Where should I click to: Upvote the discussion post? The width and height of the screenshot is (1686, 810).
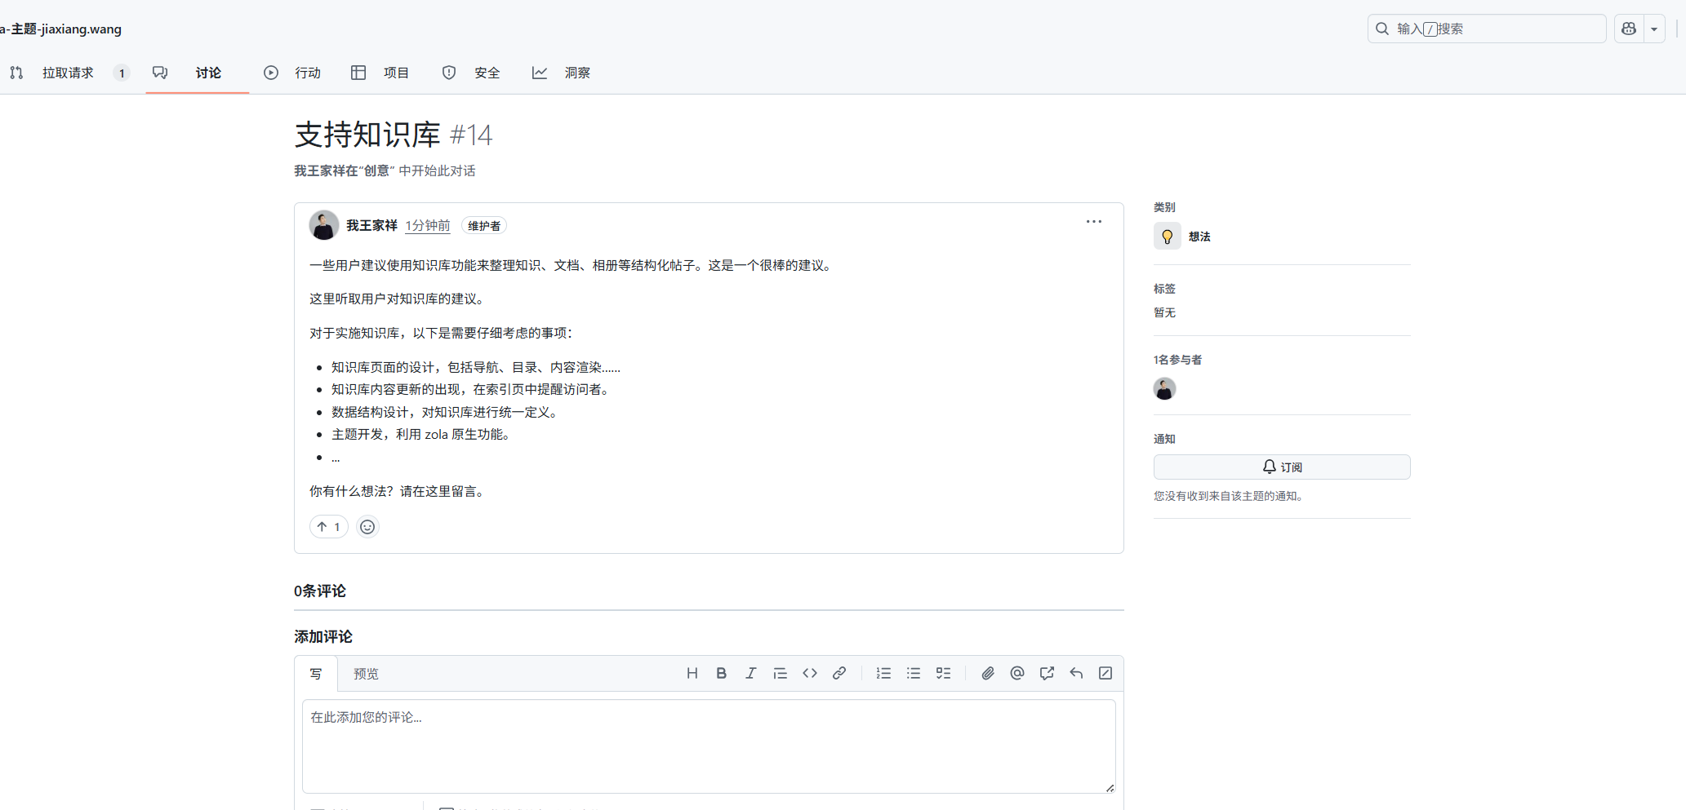click(328, 527)
